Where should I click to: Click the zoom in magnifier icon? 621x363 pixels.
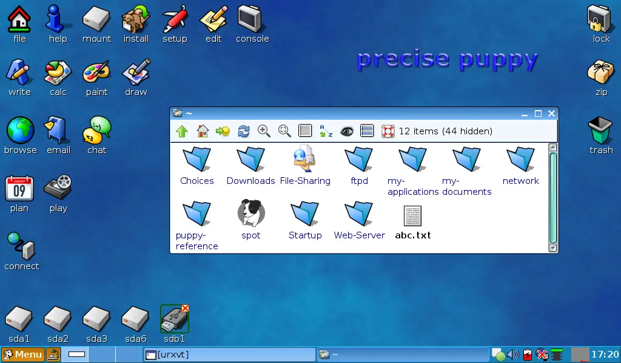(264, 131)
